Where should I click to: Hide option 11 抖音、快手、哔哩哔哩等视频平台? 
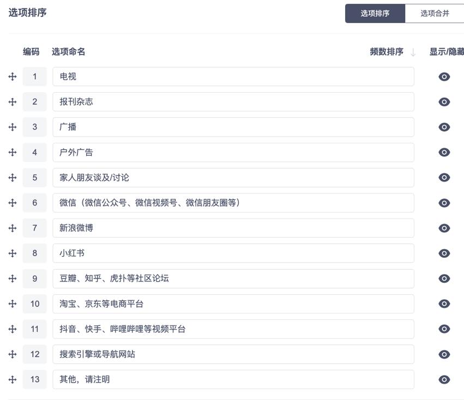pos(444,329)
